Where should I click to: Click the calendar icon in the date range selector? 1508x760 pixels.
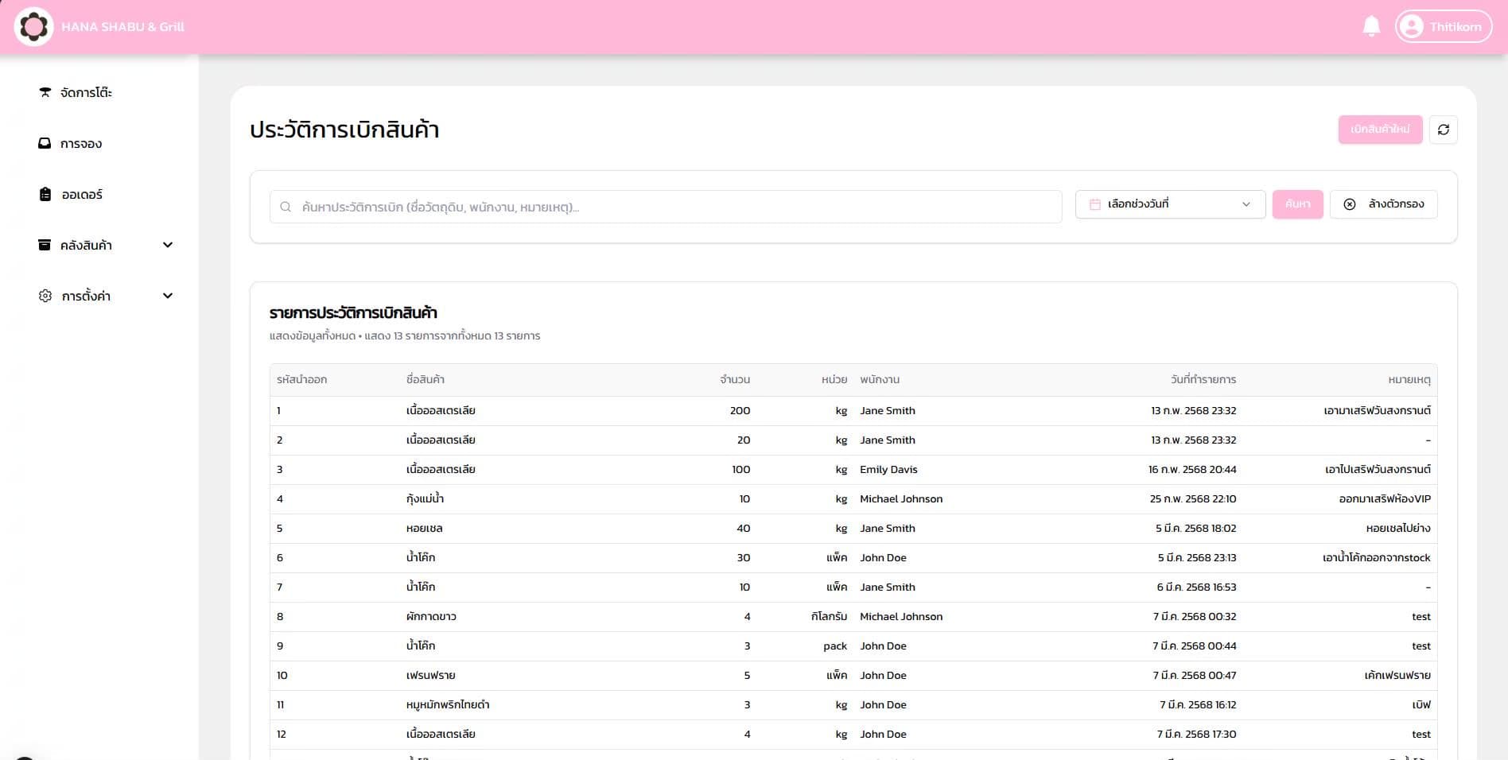[x=1095, y=204]
